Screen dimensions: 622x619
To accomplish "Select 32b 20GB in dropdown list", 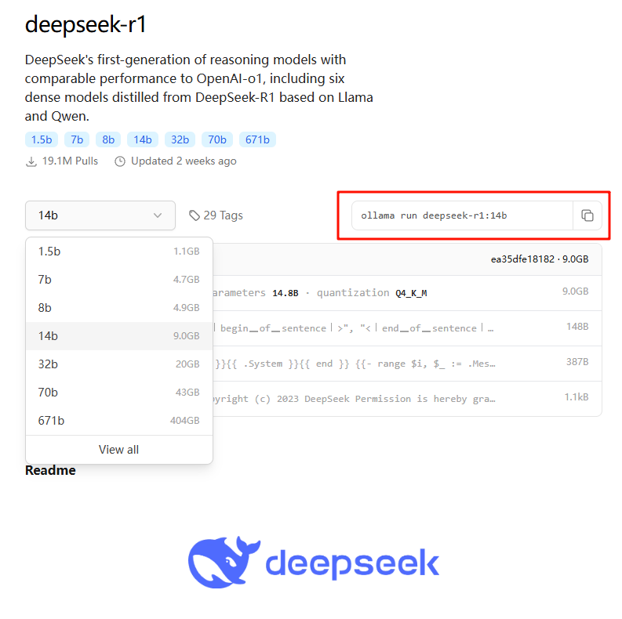I will point(119,364).
